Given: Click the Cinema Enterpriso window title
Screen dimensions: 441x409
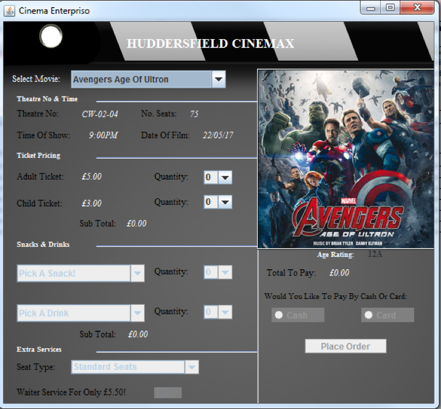Looking at the screenshot, I should [54, 11].
